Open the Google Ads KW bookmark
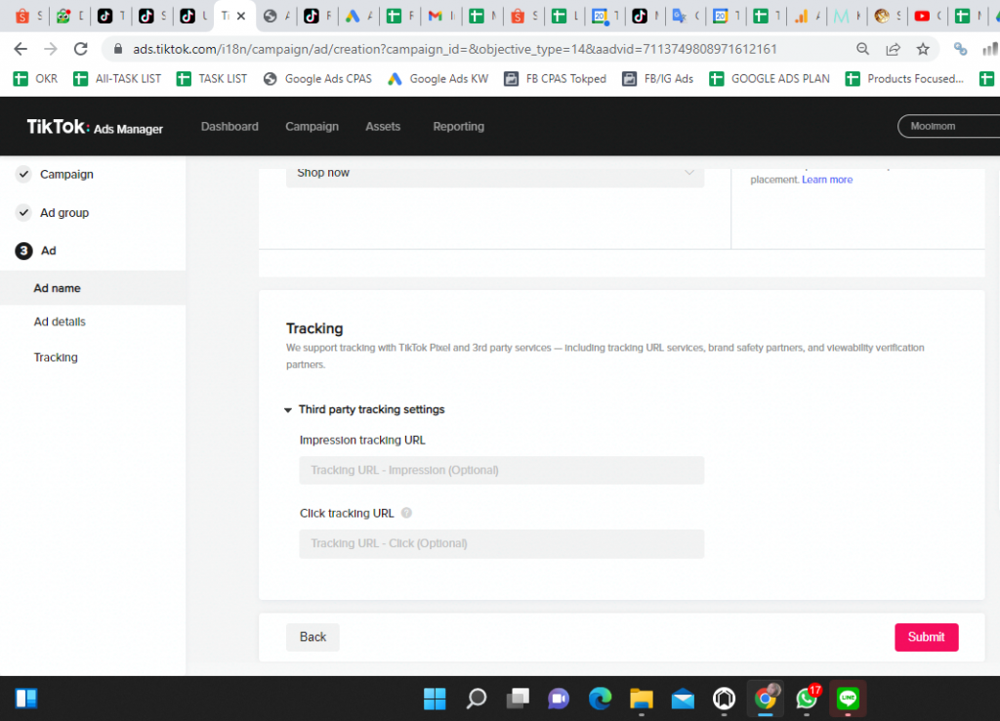This screenshot has width=1000, height=721. [x=438, y=79]
